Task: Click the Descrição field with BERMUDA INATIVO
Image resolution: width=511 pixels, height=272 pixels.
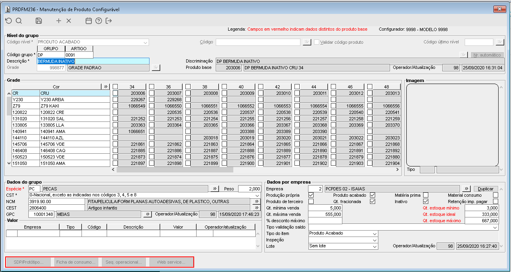Action: (x=93, y=61)
